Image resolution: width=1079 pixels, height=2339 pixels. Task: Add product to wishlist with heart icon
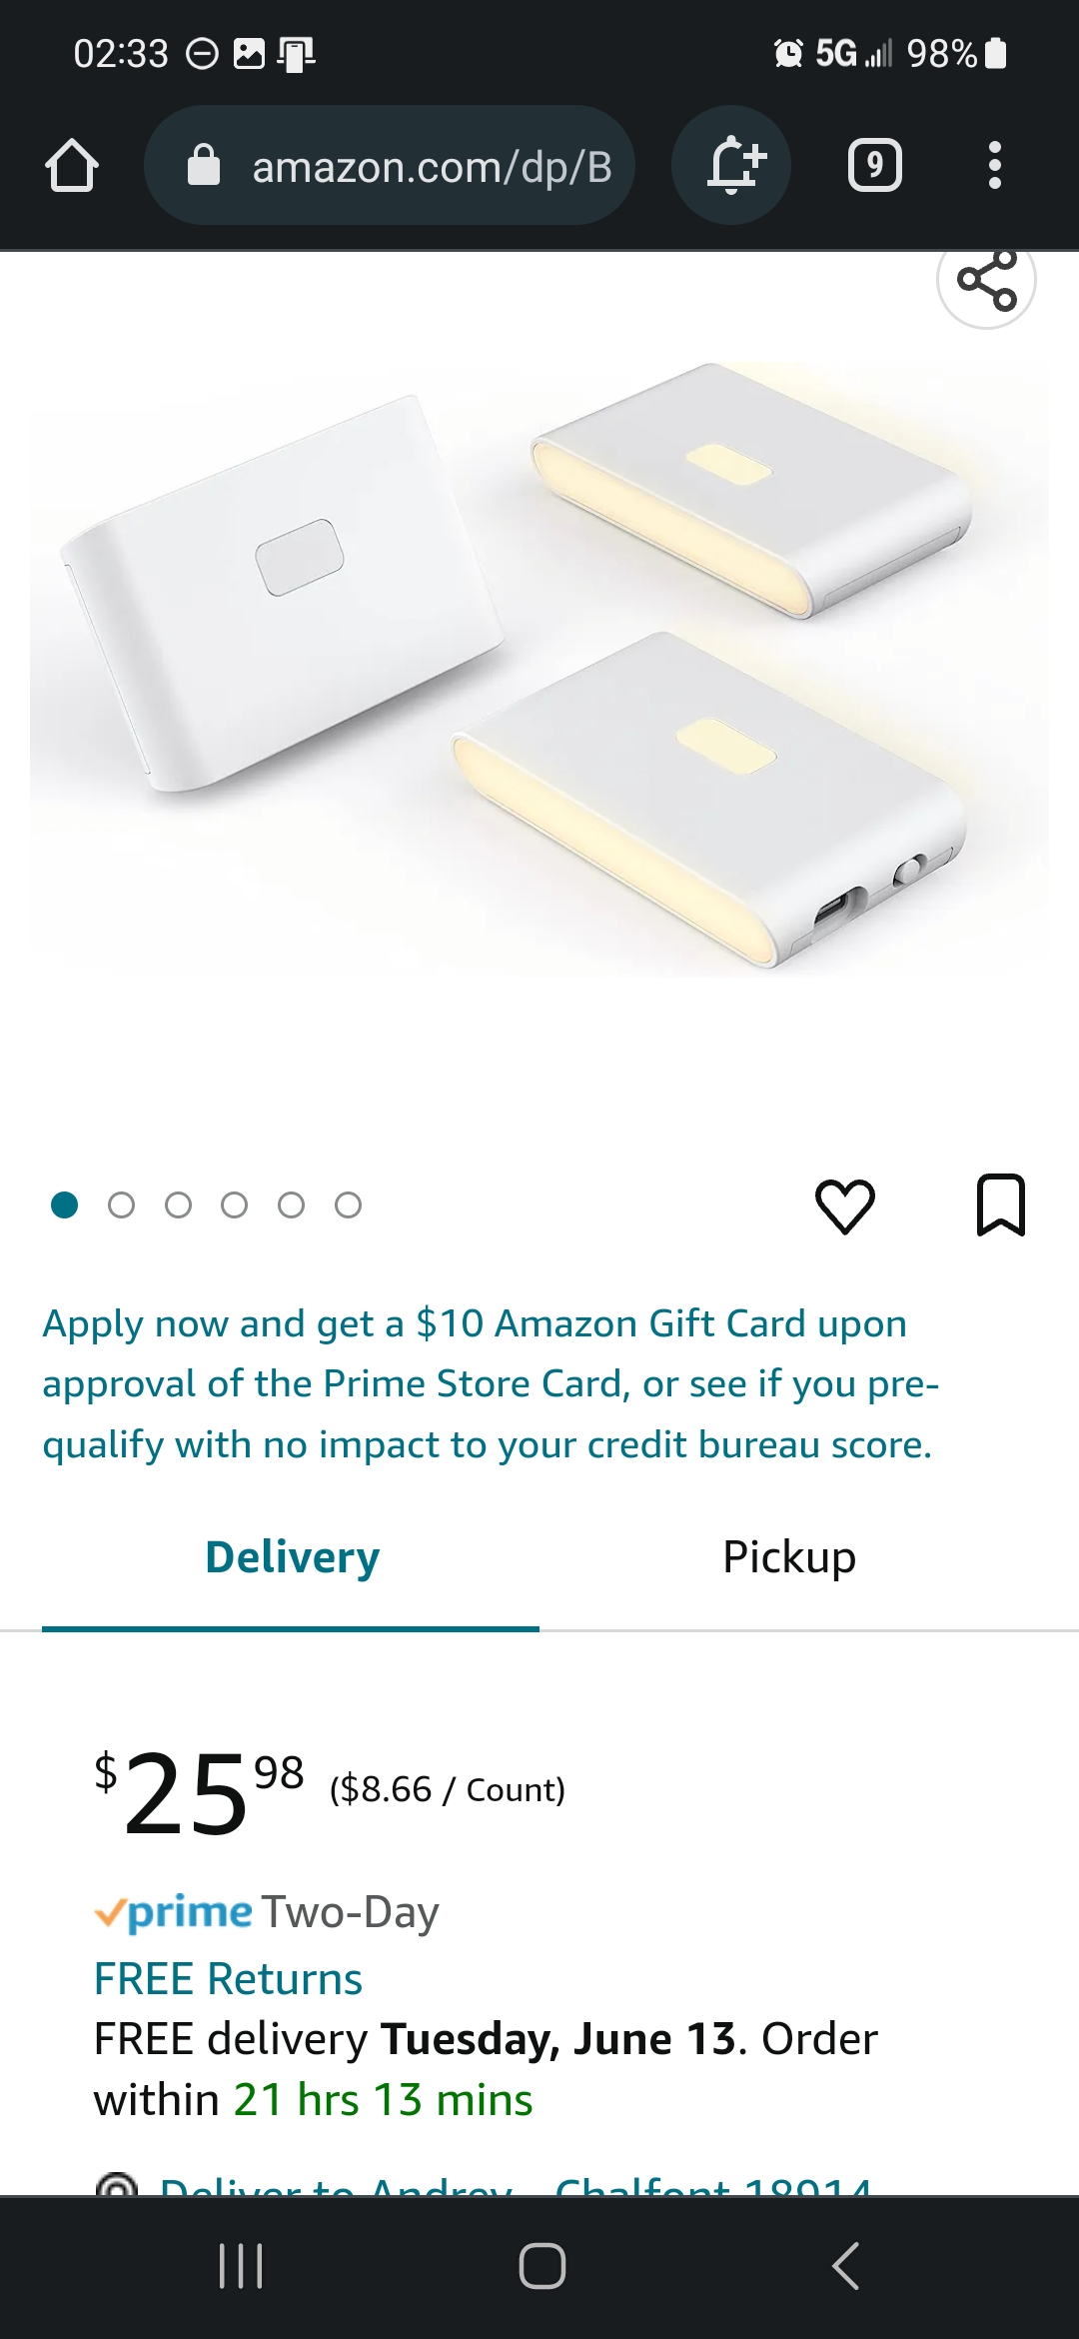[x=845, y=1205]
